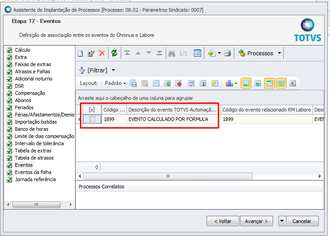Click the step list scrollbar right arrow

pos(71,205)
